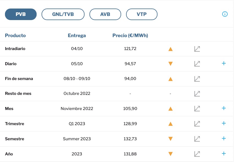Screen dimensions: 234x162
Task: Expand the Mes row plus sign
Action: pos(224,108)
